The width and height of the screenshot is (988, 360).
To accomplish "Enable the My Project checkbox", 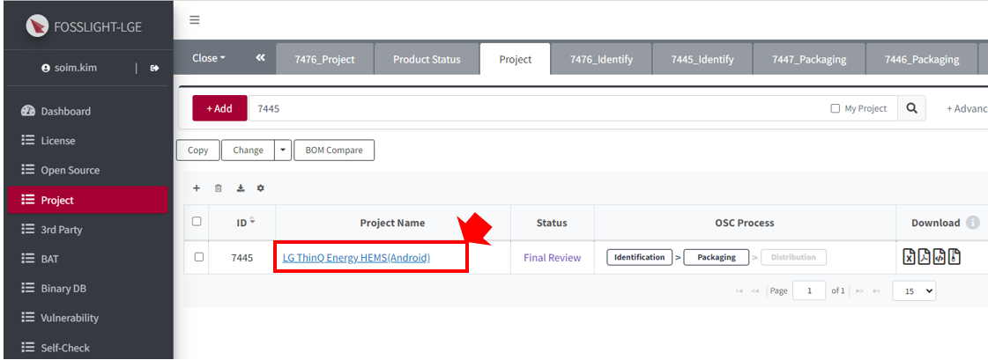I will [x=835, y=109].
